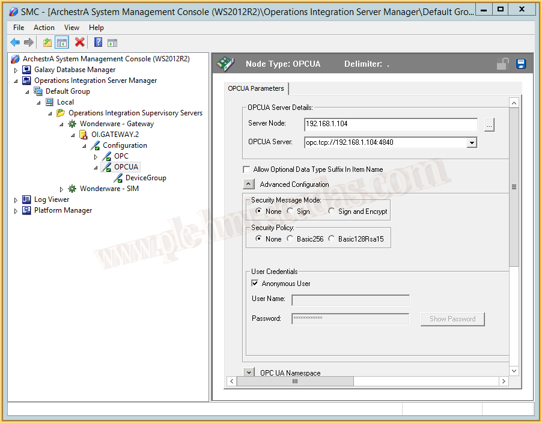Collapse the Advanced Configuration section

click(249, 184)
